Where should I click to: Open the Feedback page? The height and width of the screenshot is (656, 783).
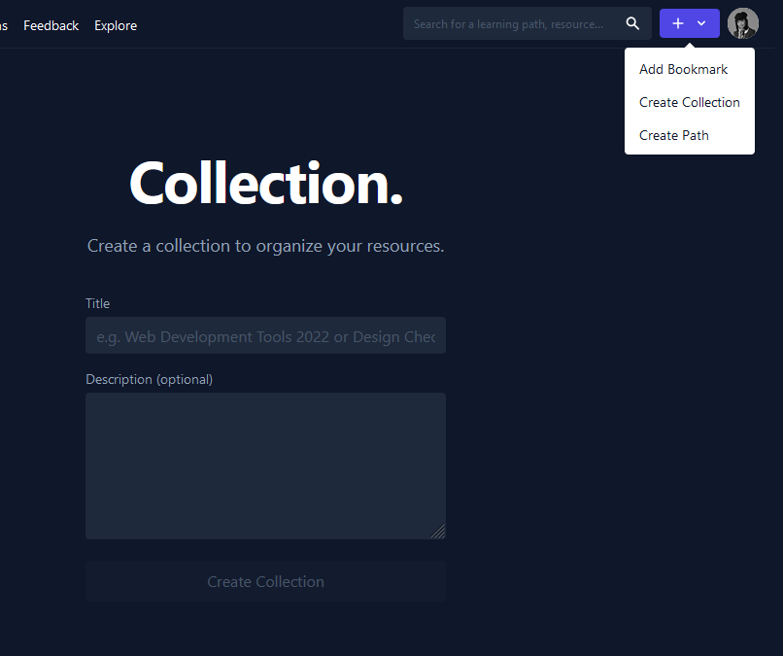coord(51,25)
